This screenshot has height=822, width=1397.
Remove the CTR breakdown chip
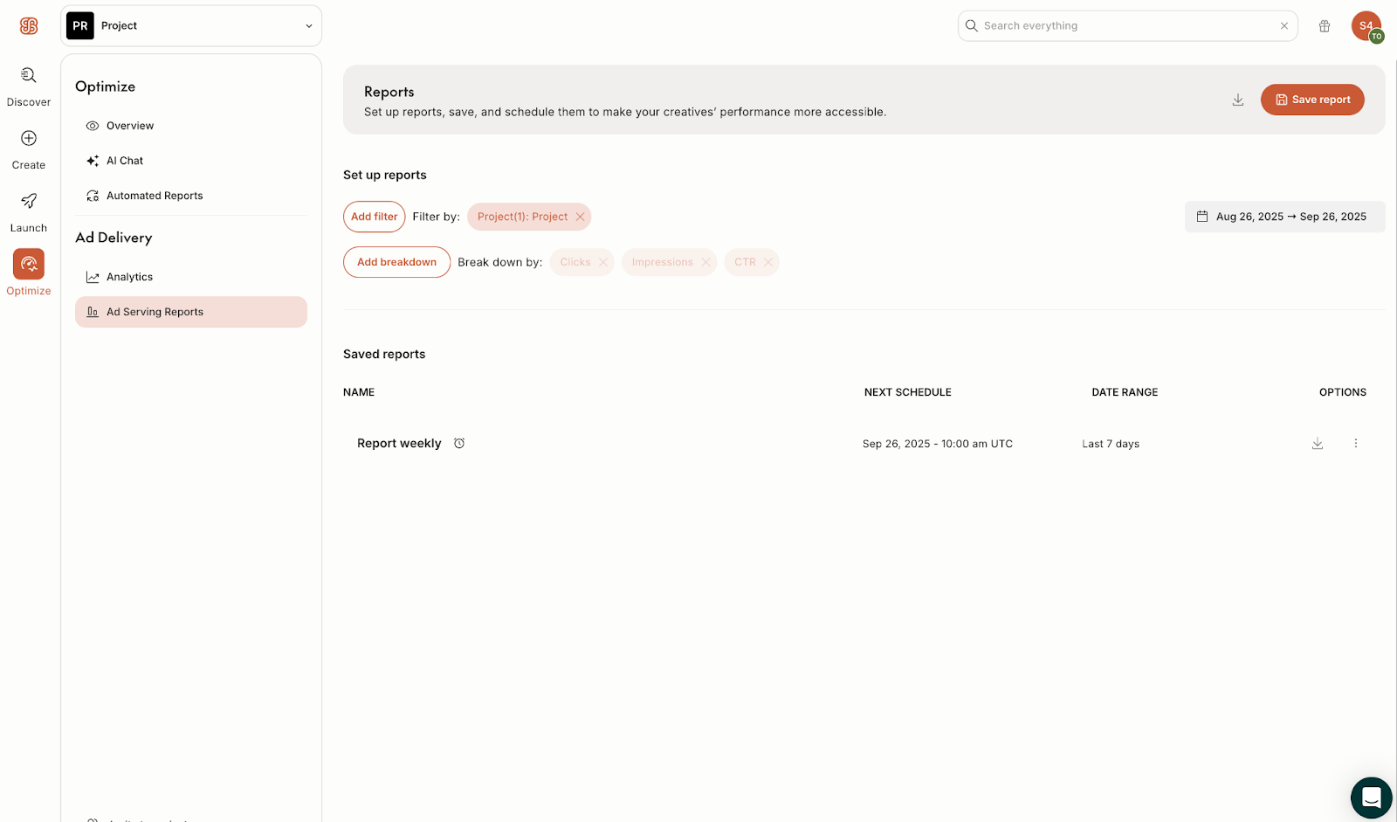[768, 262]
